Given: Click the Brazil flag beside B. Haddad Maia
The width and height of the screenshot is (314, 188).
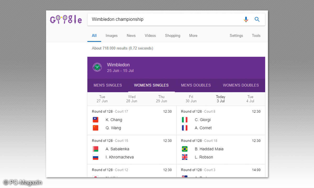Looking at the screenshot, I should pos(185,149).
